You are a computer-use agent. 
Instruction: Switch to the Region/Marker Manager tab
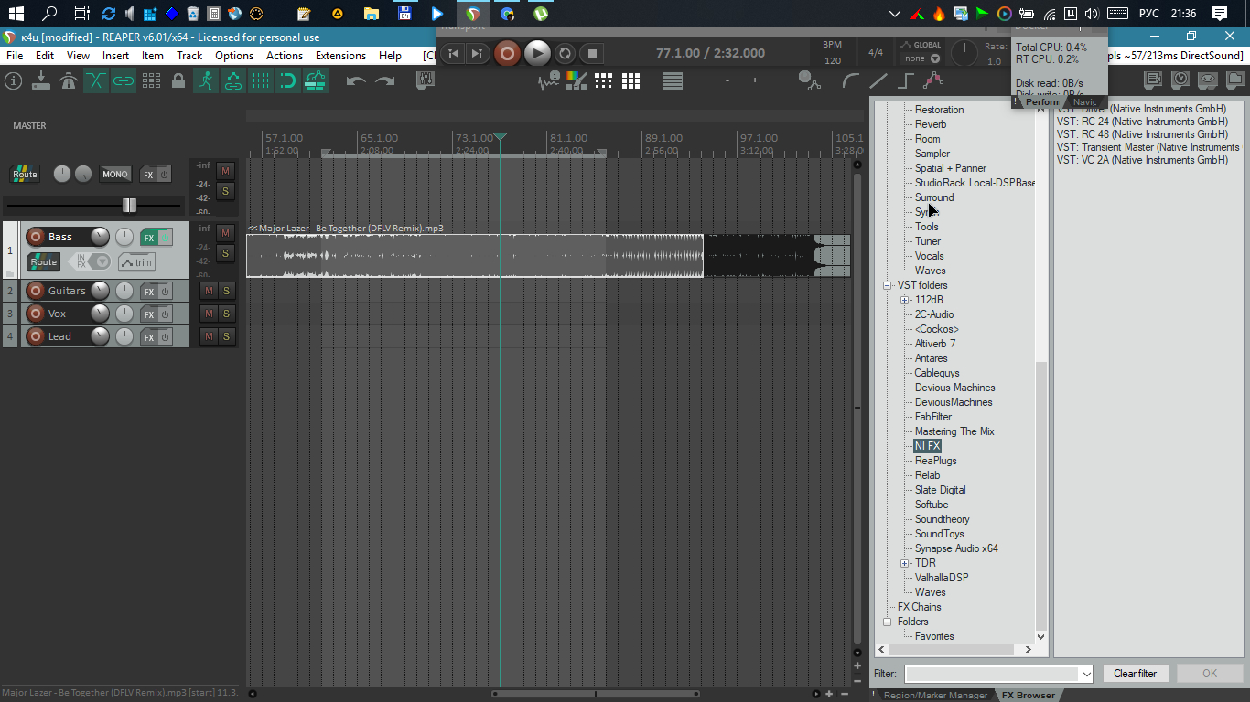click(x=934, y=695)
